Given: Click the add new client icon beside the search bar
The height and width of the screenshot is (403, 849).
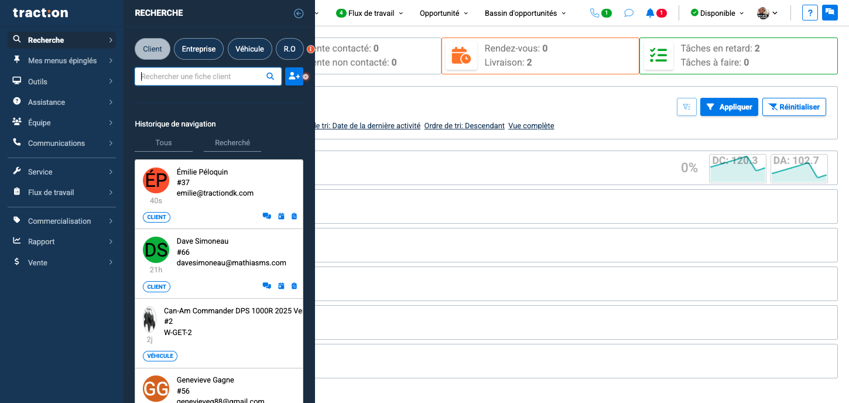Looking at the screenshot, I should click(294, 76).
